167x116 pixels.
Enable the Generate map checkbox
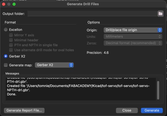click(6, 65)
